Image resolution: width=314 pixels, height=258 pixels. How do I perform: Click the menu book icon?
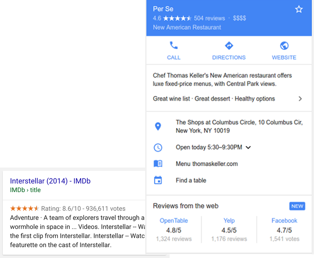pos(158,164)
